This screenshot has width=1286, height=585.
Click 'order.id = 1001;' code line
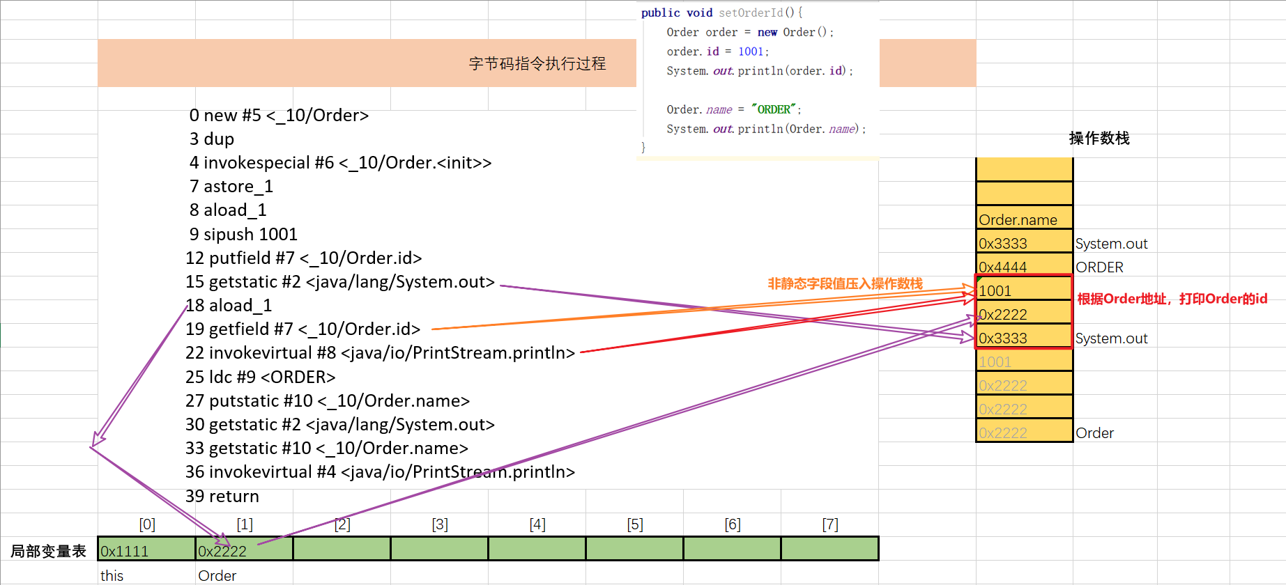[718, 52]
